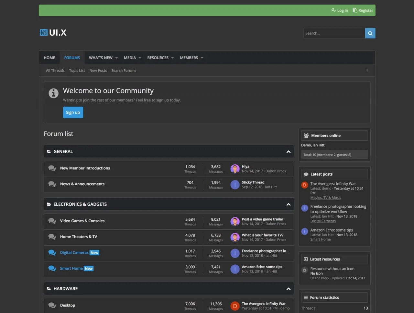Viewport: 414px width, 313px height.
Task: Open the New Posts sub-navigation link
Action: (98, 71)
